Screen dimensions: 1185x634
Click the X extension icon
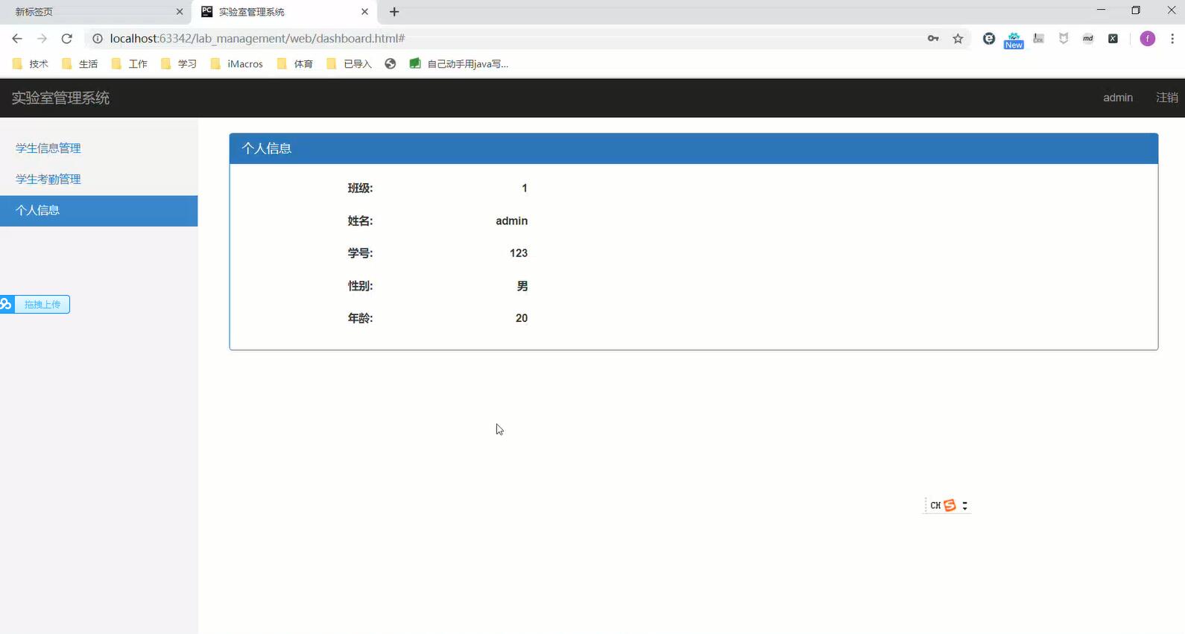(x=1113, y=39)
